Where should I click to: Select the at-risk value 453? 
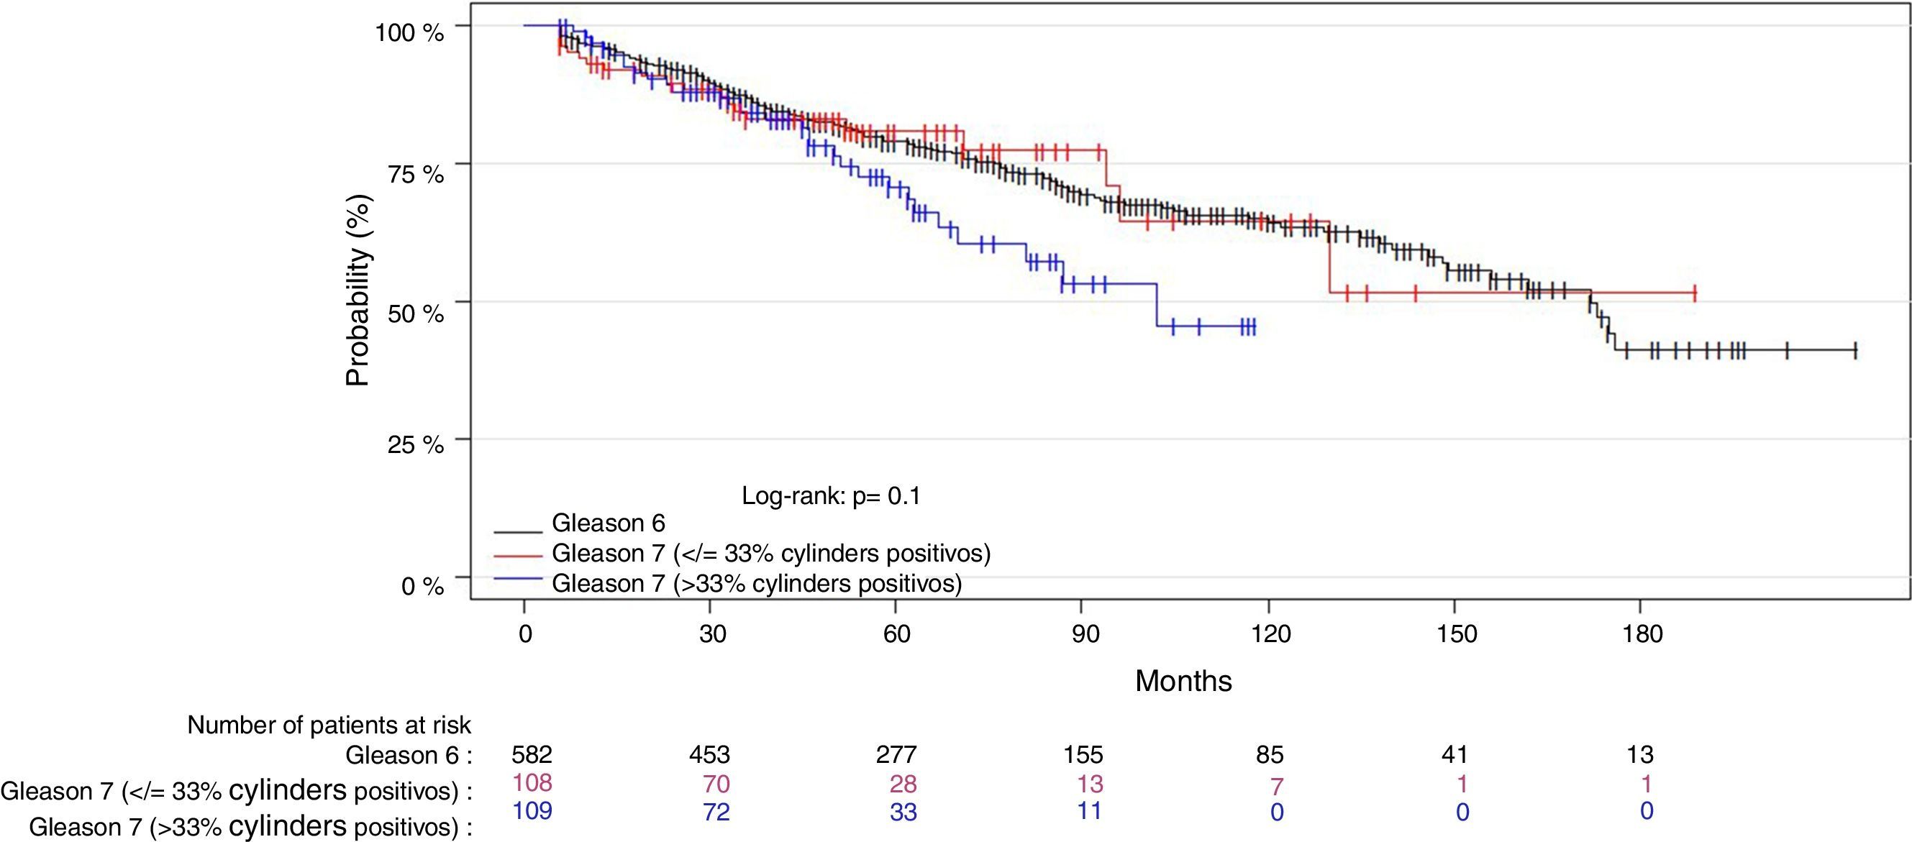click(710, 754)
